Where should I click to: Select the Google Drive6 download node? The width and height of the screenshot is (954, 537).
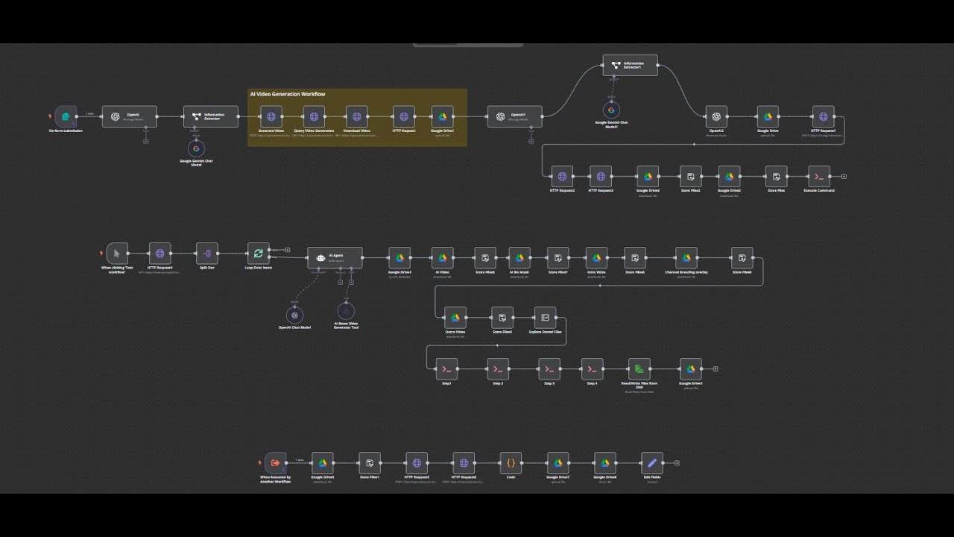[648, 177]
